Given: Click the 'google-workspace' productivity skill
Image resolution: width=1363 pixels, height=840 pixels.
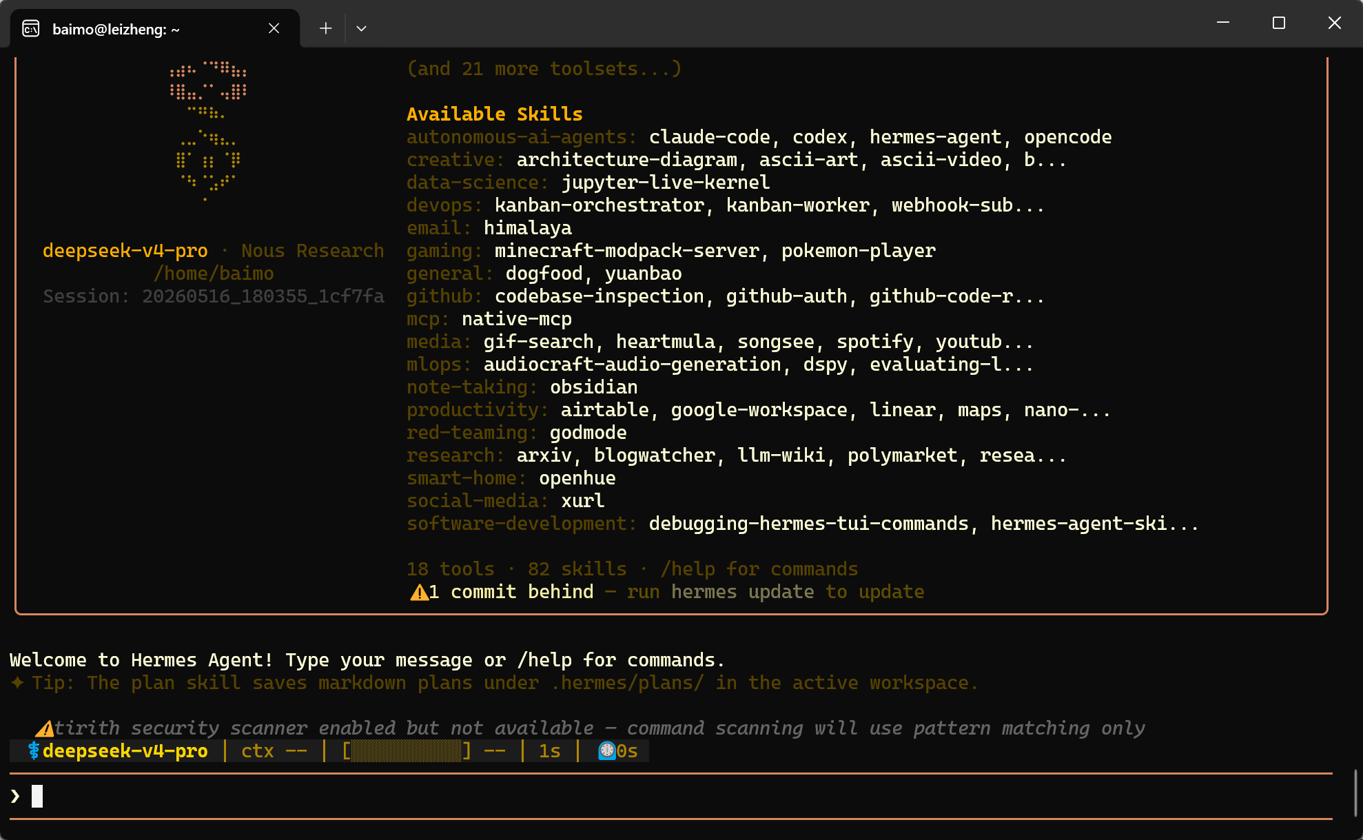Looking at the screenshot, I should click(x=759, y=410).
